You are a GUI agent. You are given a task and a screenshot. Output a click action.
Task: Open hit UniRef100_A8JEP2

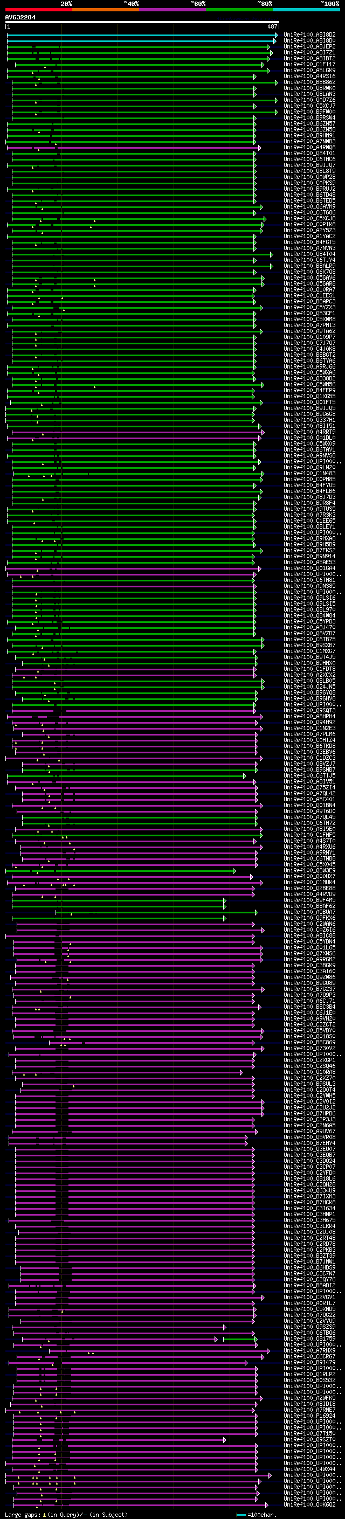click(x=309, y=46)
